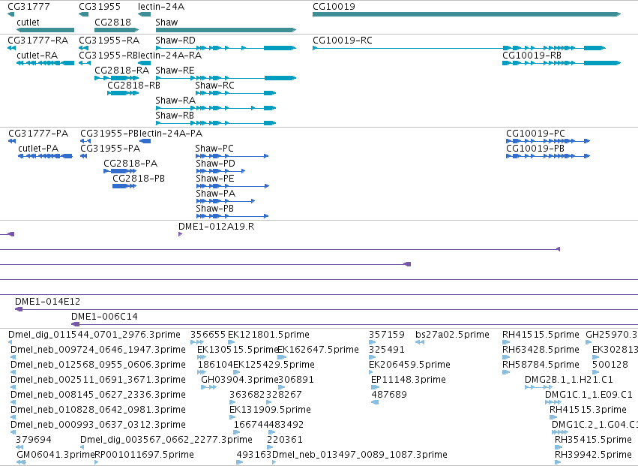Click the DME1-006C14 clone end marker
This screenshot has height=466, width=638.
(x=75, y=324)
